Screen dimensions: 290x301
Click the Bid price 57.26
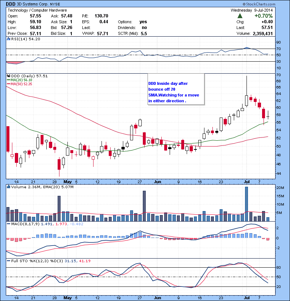pos(67,28)
